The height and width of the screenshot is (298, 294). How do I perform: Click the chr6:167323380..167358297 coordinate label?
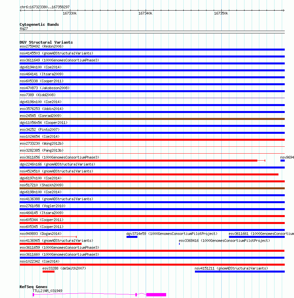click(45, 7)
